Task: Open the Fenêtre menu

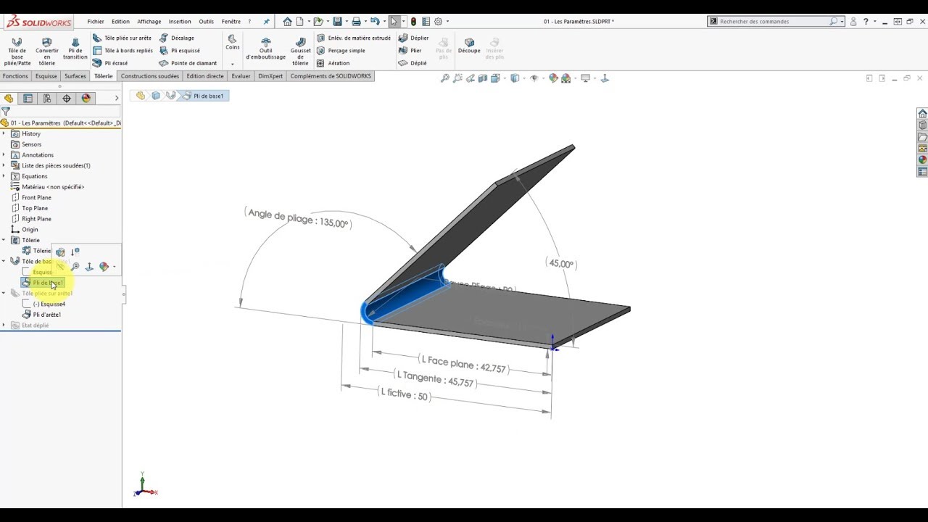Action: point(231,22)
